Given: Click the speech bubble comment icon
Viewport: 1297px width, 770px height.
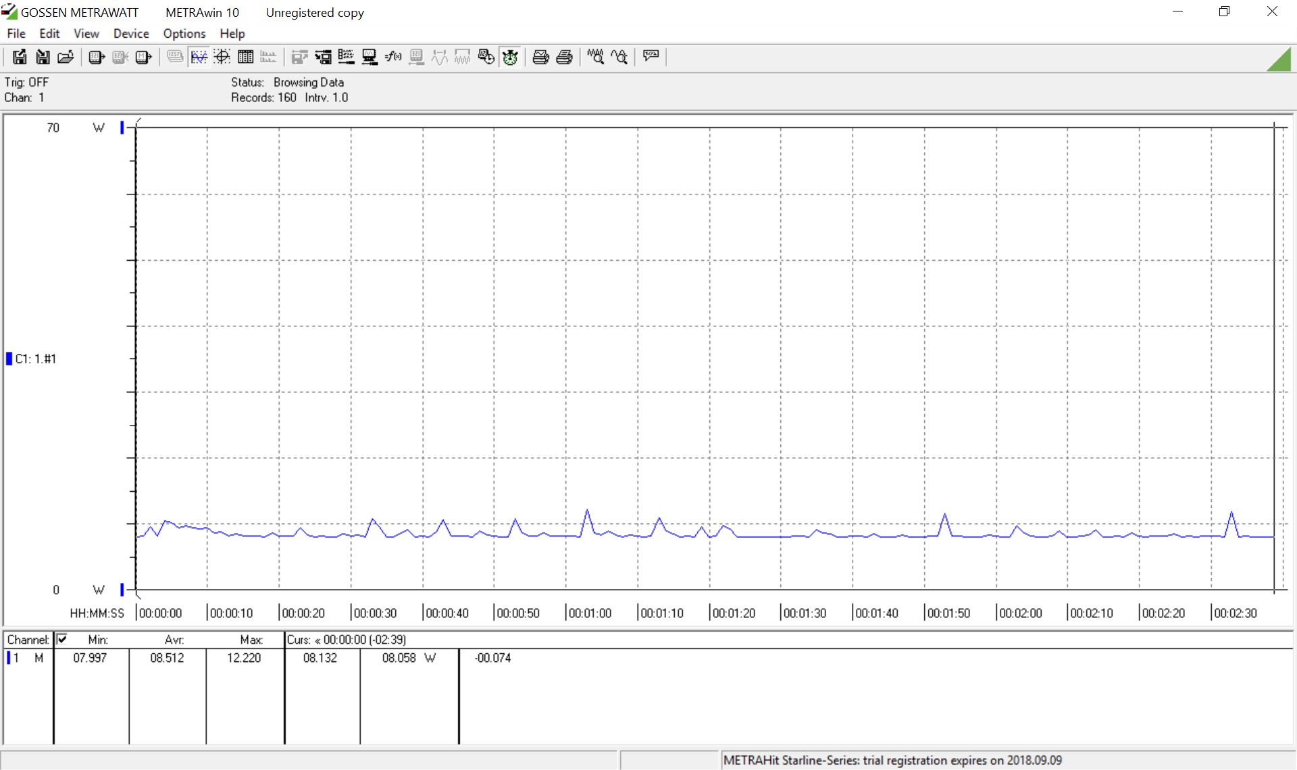Looking at the screenshot, I should coord(651,56).
